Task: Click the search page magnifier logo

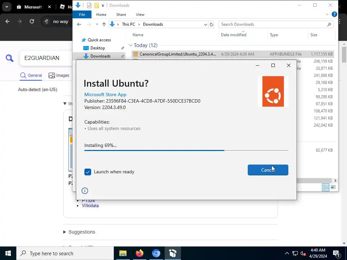Action: [x=9, y=58]
